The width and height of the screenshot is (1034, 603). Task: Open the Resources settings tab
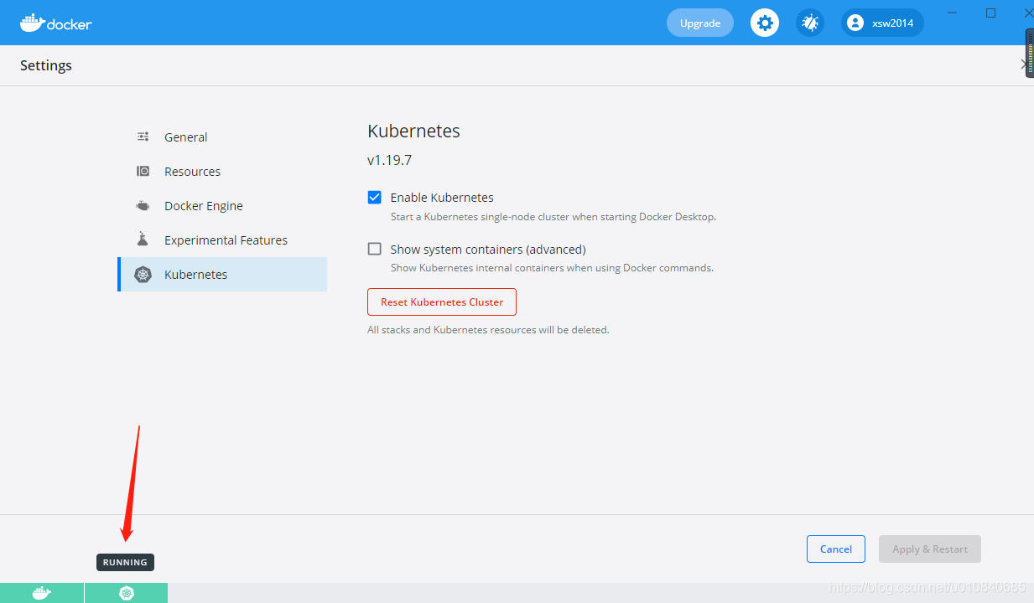tap(222, 171)
